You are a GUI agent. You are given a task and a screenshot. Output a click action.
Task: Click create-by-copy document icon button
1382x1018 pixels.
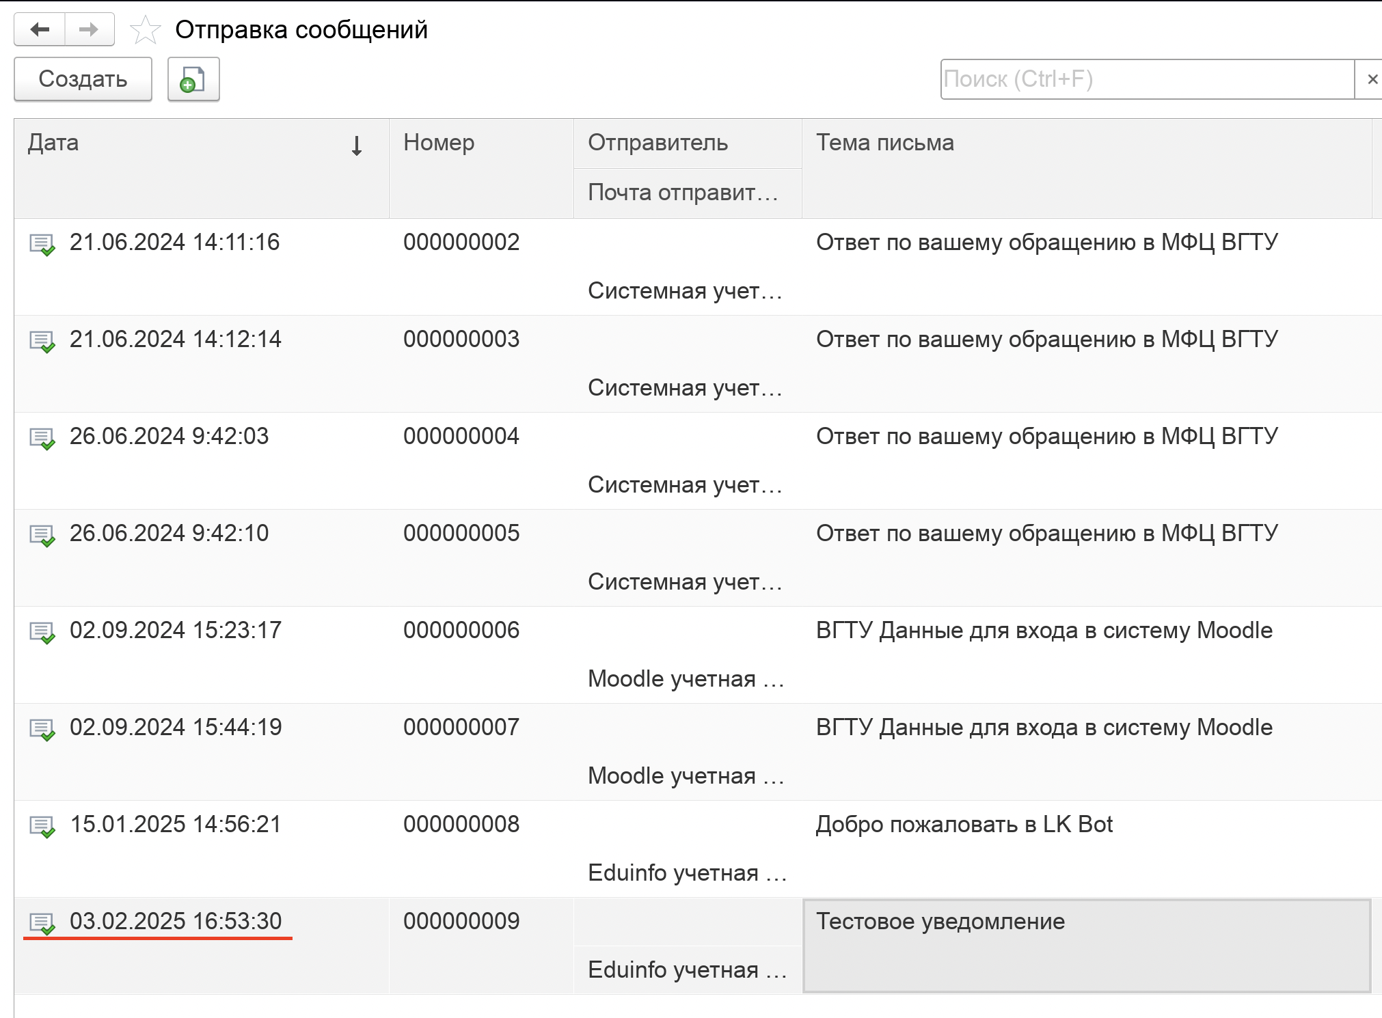coord(193,79)
